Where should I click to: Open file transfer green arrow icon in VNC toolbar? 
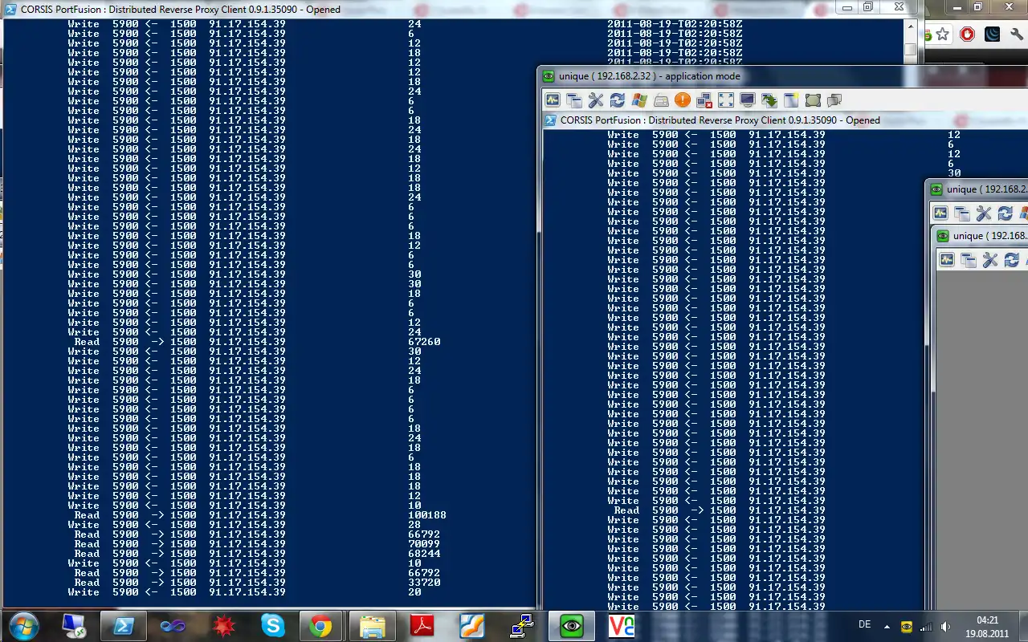769,100
